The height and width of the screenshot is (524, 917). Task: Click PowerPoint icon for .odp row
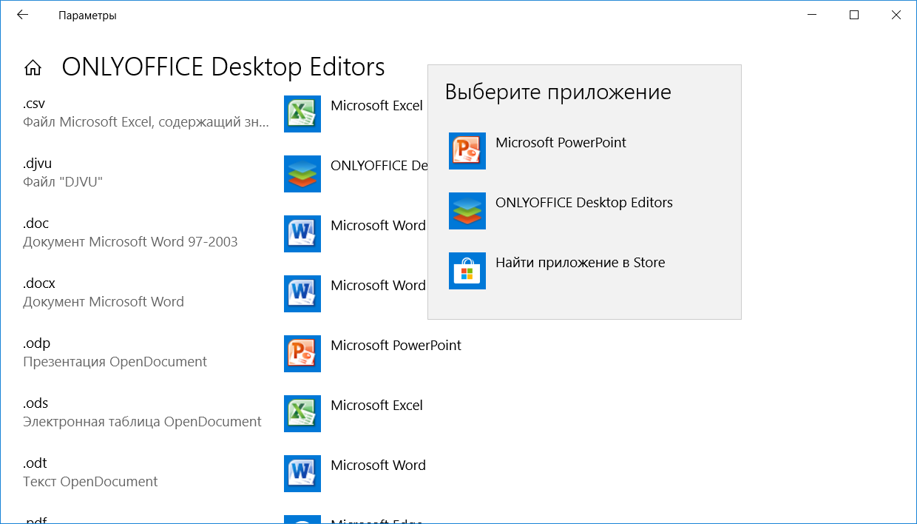pos(302,354)
